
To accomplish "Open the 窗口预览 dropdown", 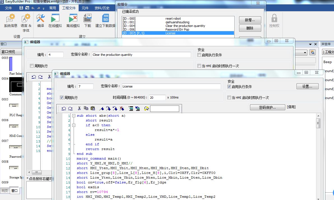I will tap(11, 52).
